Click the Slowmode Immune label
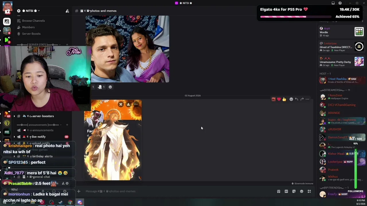The height and width of the screenshot is (206, 367). pyautogui.click(x=302, y=184)
